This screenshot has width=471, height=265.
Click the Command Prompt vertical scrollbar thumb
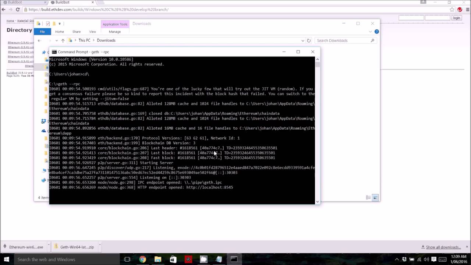(x=317, y=65)
